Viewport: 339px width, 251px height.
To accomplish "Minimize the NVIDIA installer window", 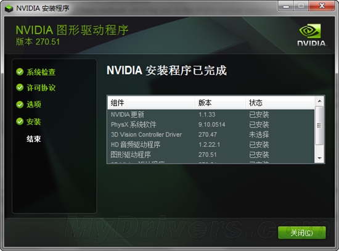I will [x=286, y=6].
